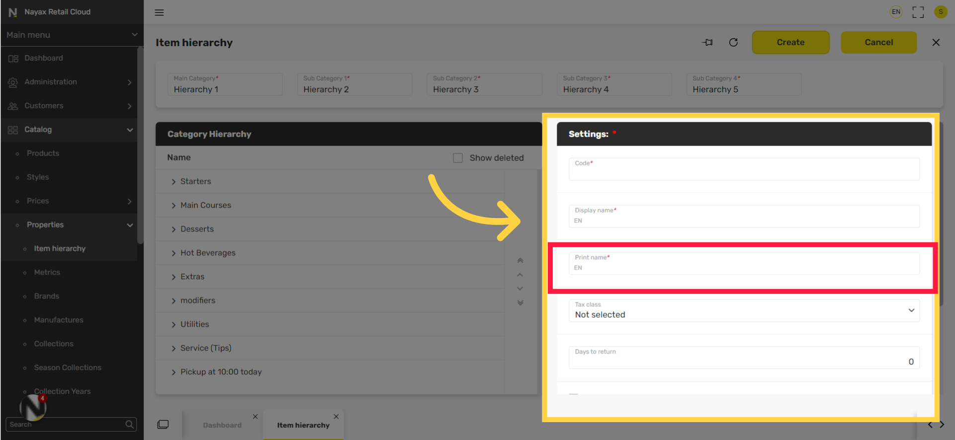Click the pin icon beside refresh

[x=707, y=42]
